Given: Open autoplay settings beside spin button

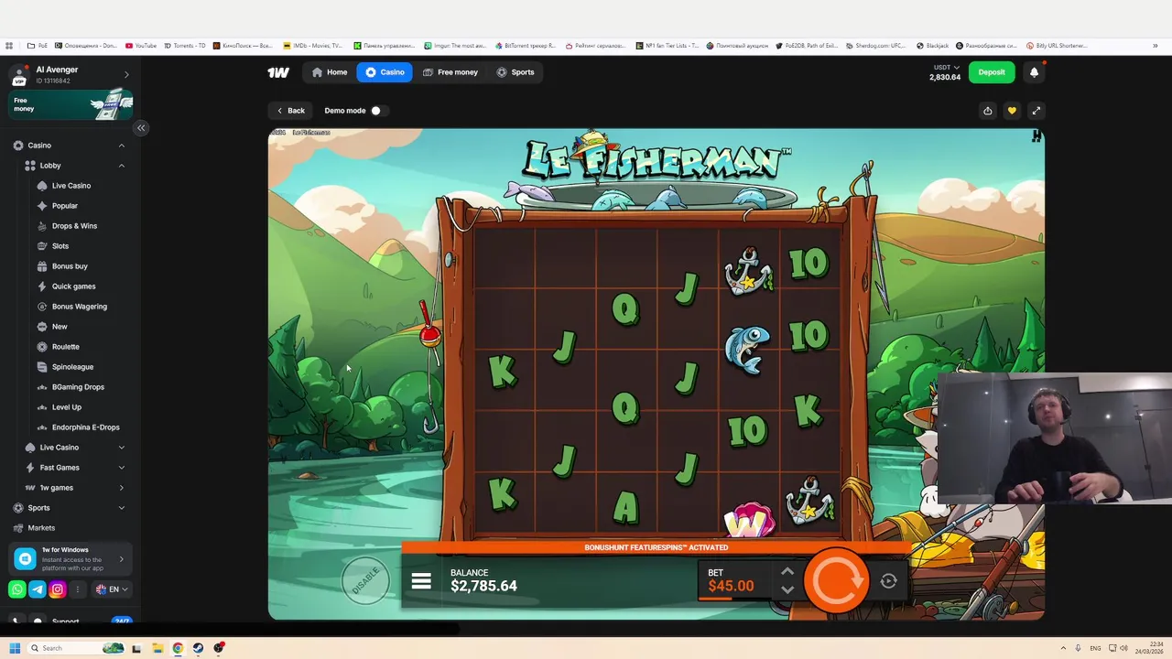Looking at the screenshot, I should [888, 580].
